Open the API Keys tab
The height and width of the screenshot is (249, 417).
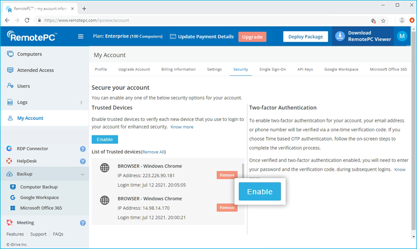tap(305, 69)
